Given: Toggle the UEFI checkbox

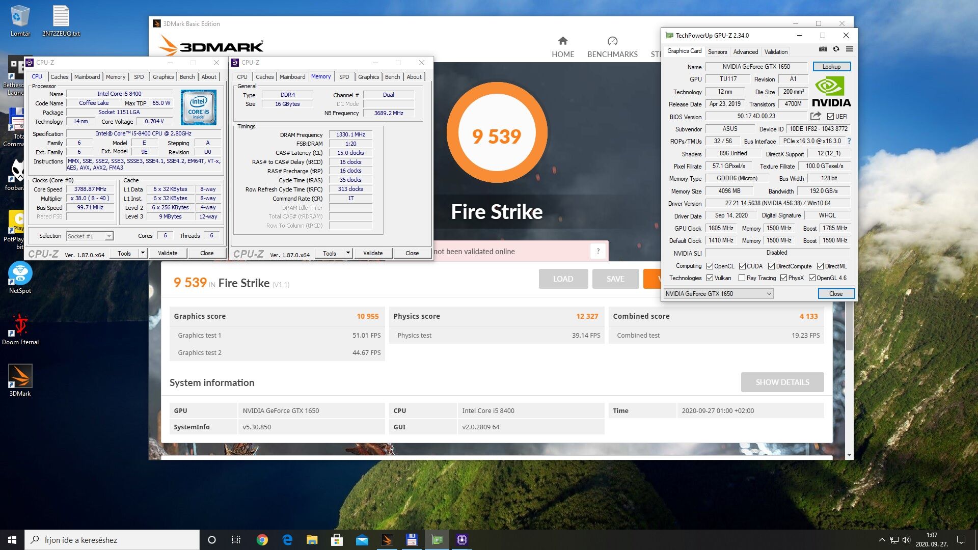Looking at the screenshot, I should (x=830, y=117).
